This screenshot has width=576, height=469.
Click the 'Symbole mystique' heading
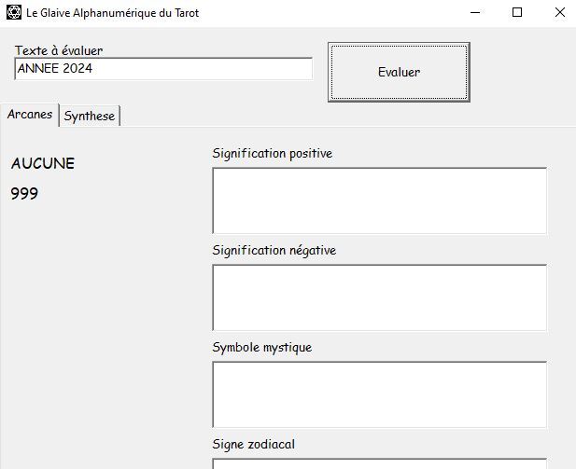[x=262, y=347]
